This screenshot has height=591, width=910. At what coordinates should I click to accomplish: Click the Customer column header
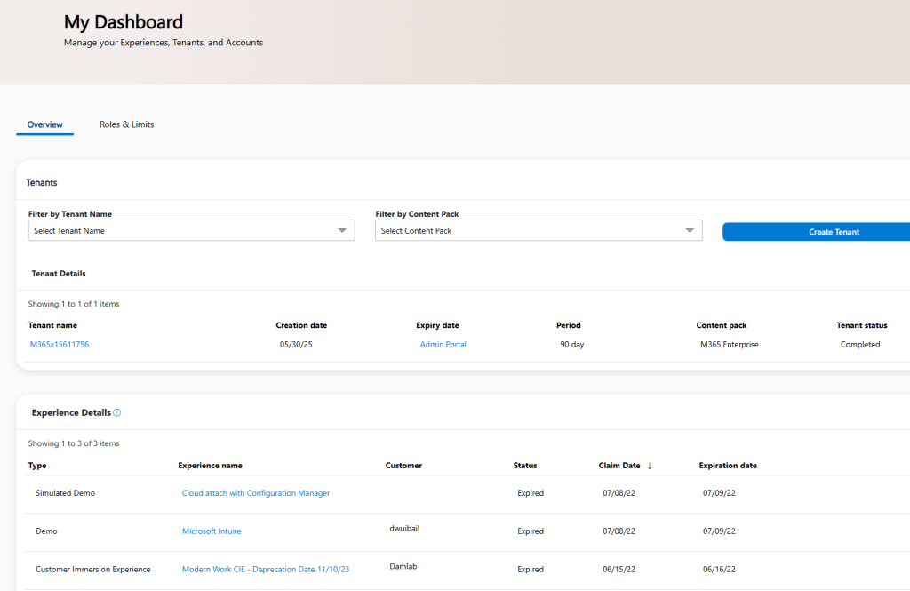[403, 465]
